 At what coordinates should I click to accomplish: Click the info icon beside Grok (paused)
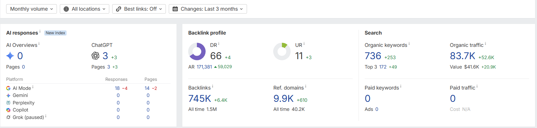coord(46,116)
